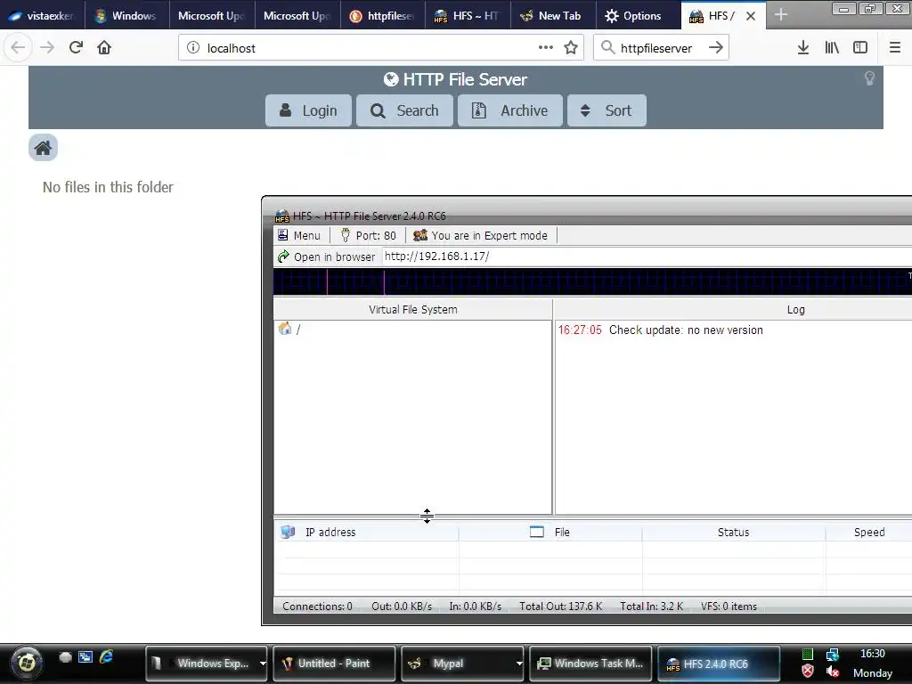Go to HFS home folder icon
Viewport: 912px width, 684px height.
click(43, 148)
